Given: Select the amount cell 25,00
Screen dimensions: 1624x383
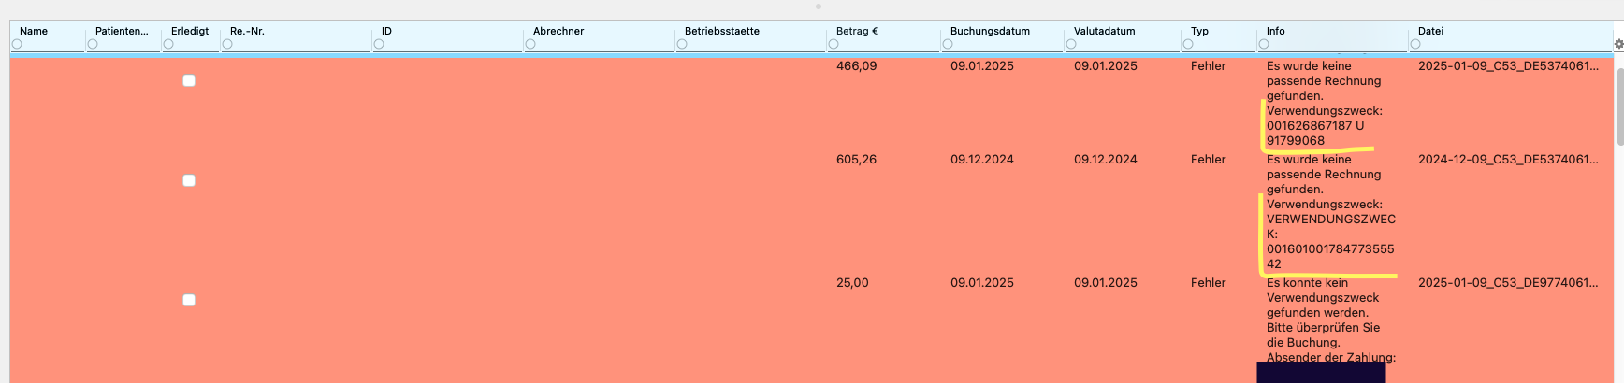Looking at the screenshot, I should [x=852, y=283].
